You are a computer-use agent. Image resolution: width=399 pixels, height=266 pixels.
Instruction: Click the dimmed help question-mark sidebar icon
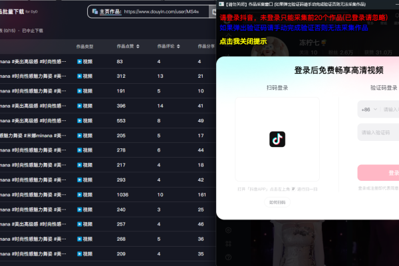click(228, 257)
